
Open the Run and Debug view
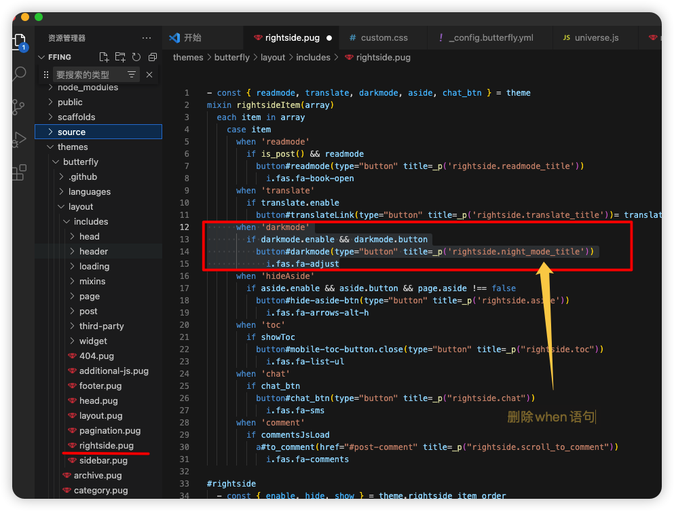[x=19, y=140]
